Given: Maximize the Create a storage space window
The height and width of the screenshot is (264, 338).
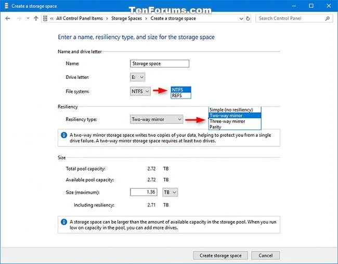Looking at the screenshot, I should click(311, 6).
